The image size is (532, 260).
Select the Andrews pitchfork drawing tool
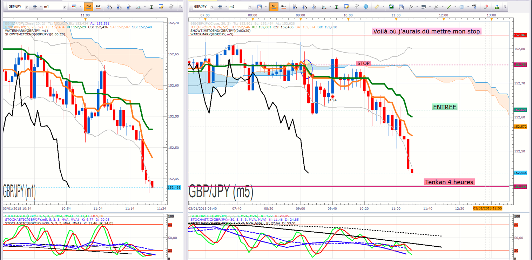(x=411, y=7)
